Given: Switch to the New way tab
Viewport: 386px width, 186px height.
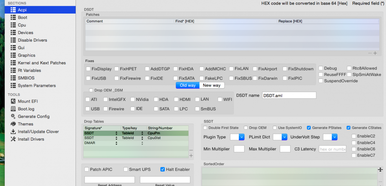Looking at the screenshot, I should pyautogui.click(x=212, y=85).
